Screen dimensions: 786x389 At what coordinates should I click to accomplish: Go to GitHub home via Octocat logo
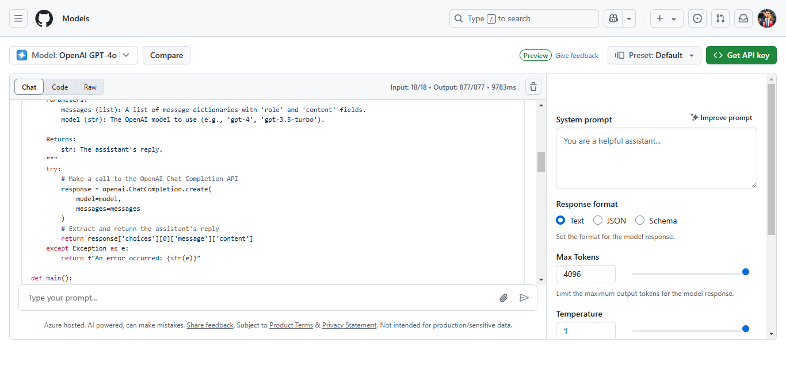pyautogui.click(x=44, y=18)
